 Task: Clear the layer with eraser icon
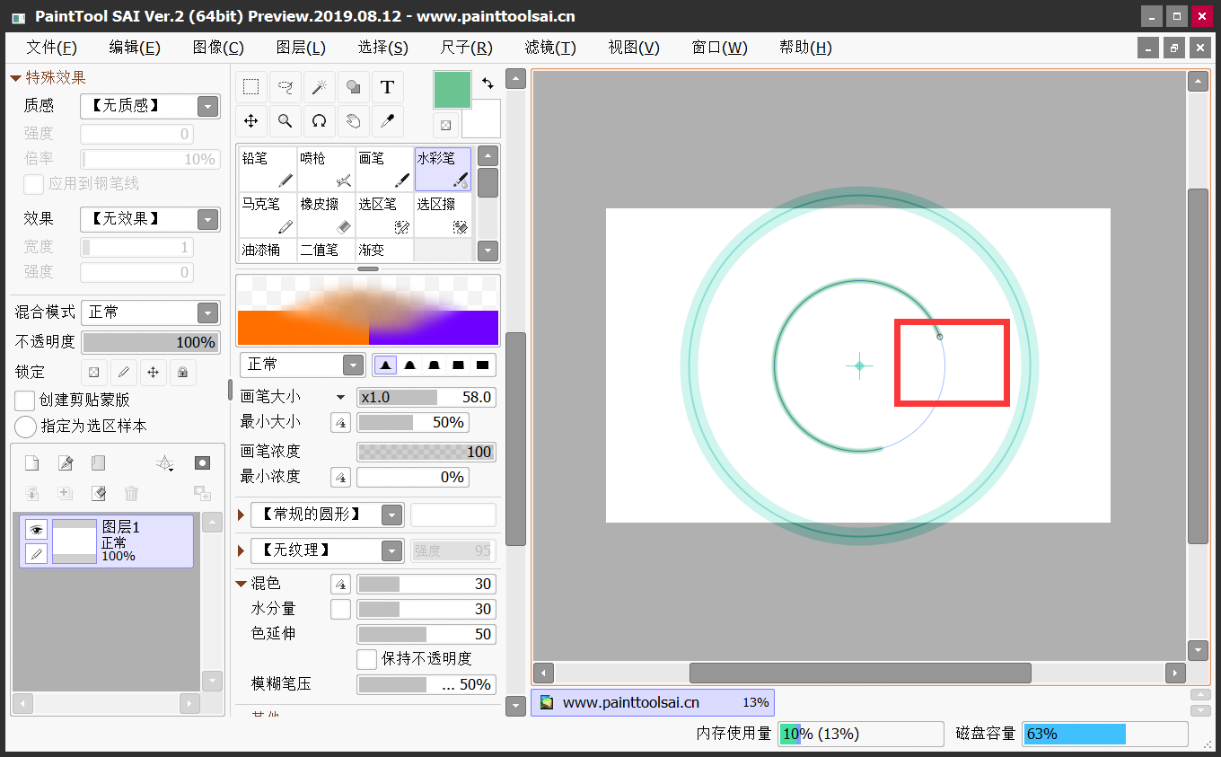98,493
